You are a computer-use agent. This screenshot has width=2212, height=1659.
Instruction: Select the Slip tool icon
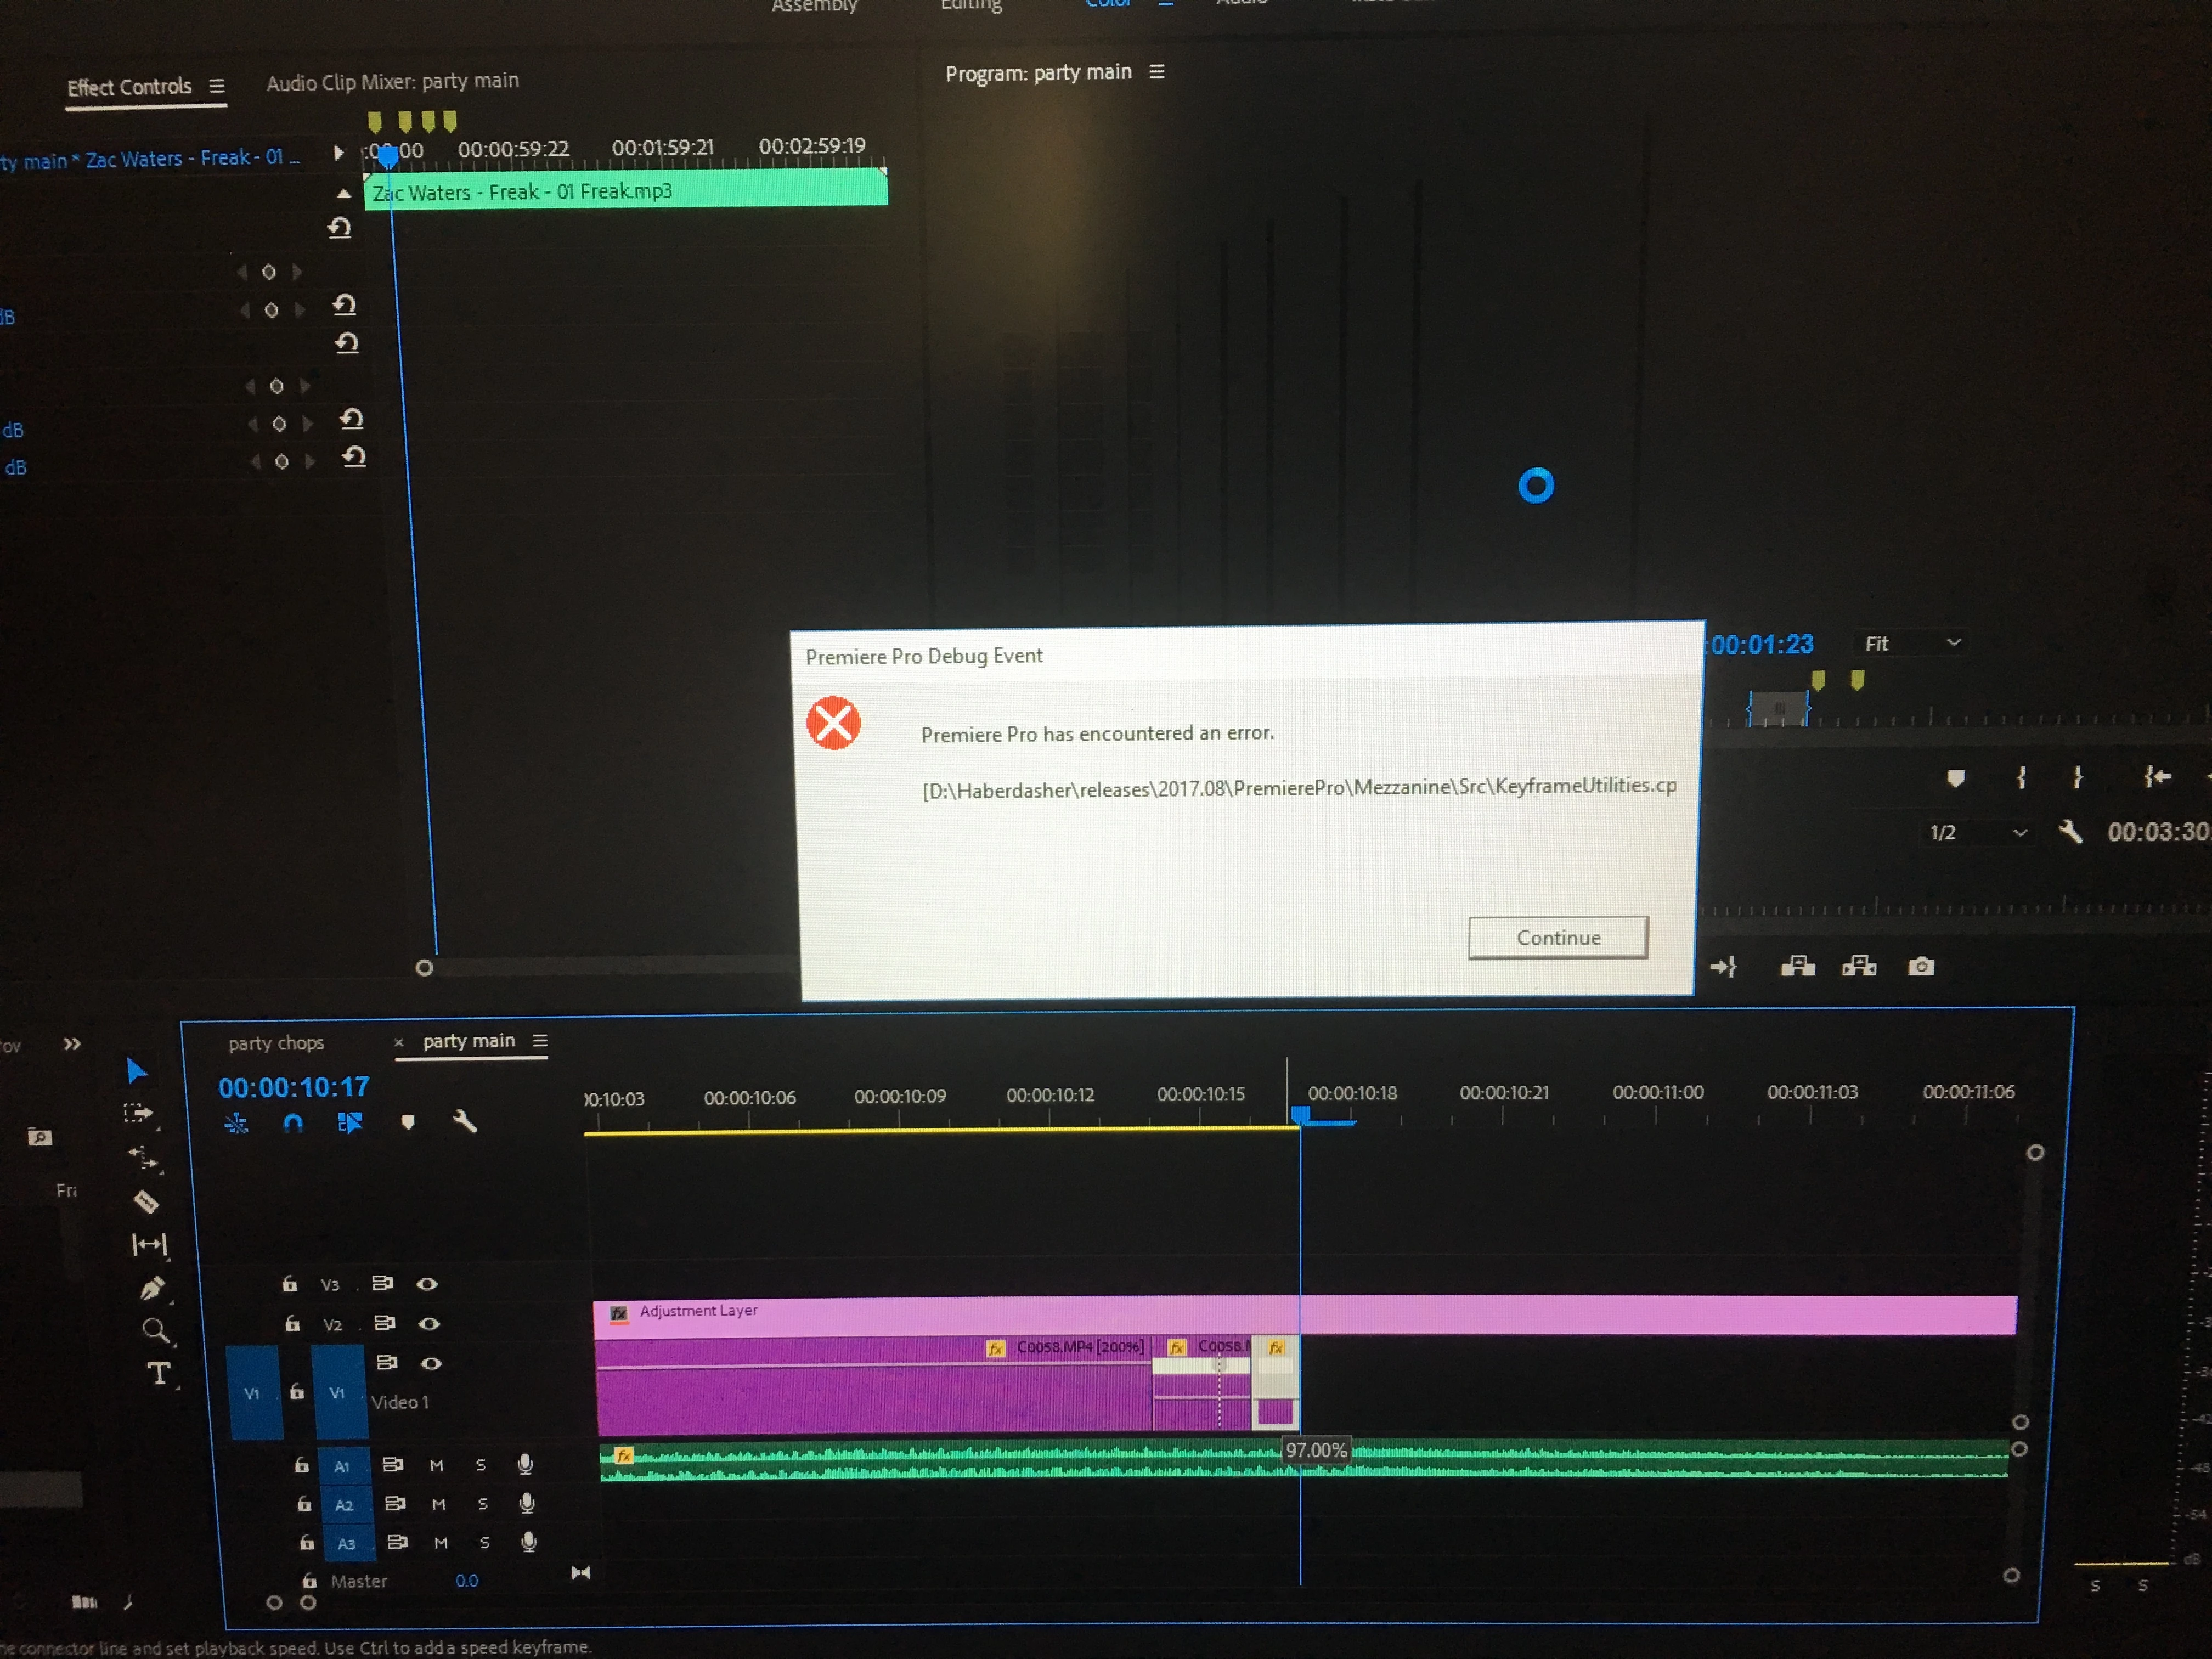point(149,1245)
